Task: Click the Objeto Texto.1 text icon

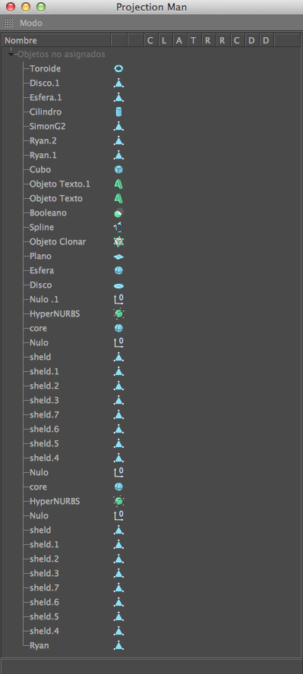Action: [119, 184]
